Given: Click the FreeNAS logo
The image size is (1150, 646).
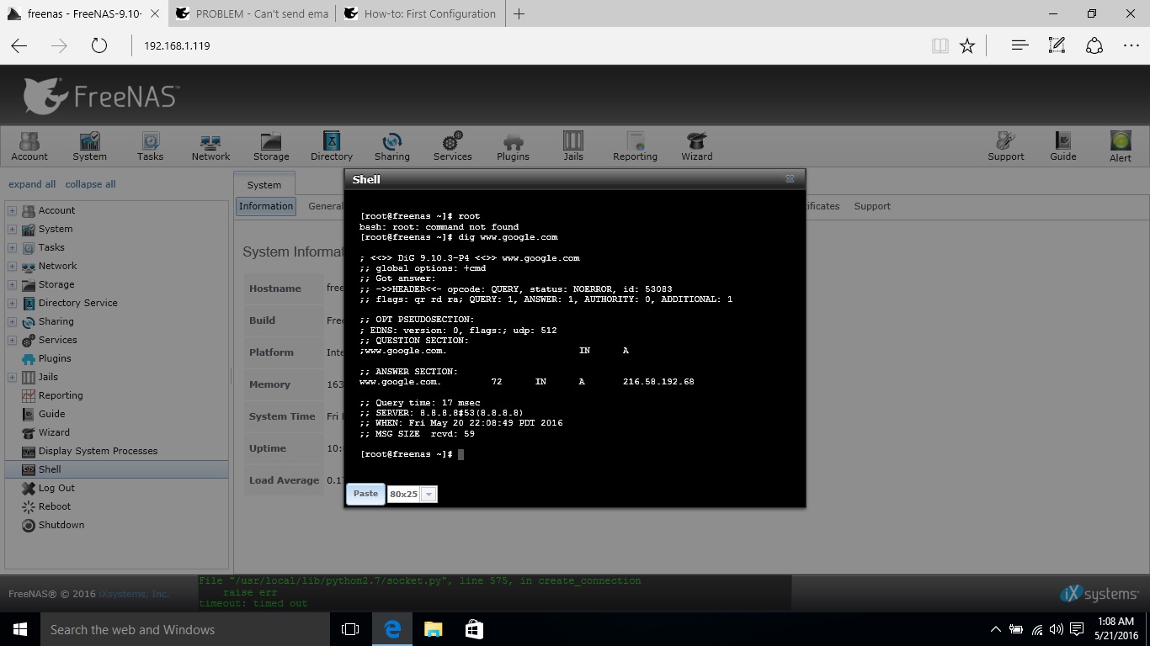Looking at the screenshot, I should (x=100, y=96).
